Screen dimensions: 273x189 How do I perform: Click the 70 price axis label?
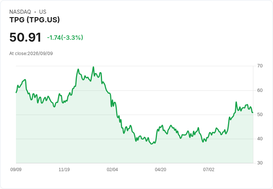pyautogui.click(x=260, y=66)
